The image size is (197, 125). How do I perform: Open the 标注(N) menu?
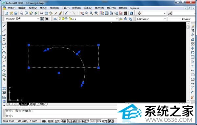88,8
